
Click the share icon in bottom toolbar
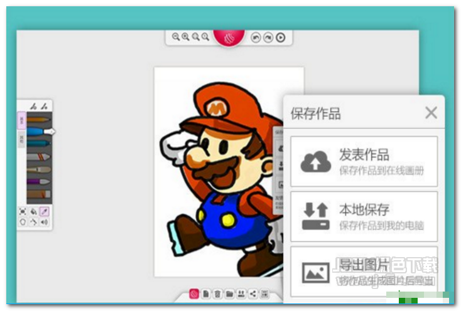[x=253, y=293]
